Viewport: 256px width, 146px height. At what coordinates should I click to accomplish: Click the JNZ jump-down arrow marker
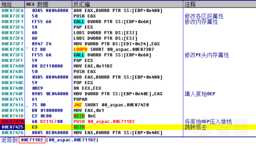tap(27, 106)
